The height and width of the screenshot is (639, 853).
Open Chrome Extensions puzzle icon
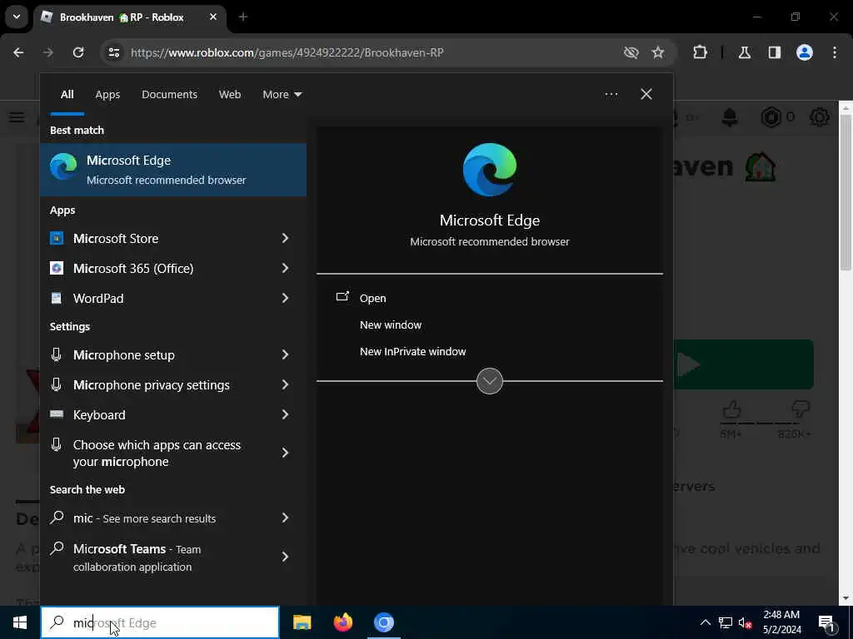coord(700,52)
